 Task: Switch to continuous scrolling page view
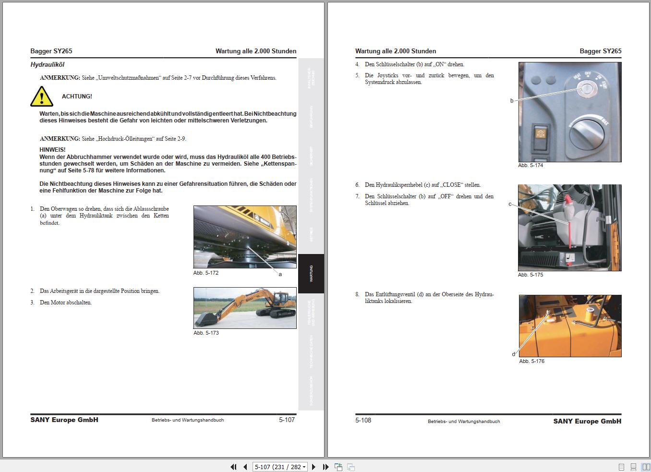tap(634, 467)
